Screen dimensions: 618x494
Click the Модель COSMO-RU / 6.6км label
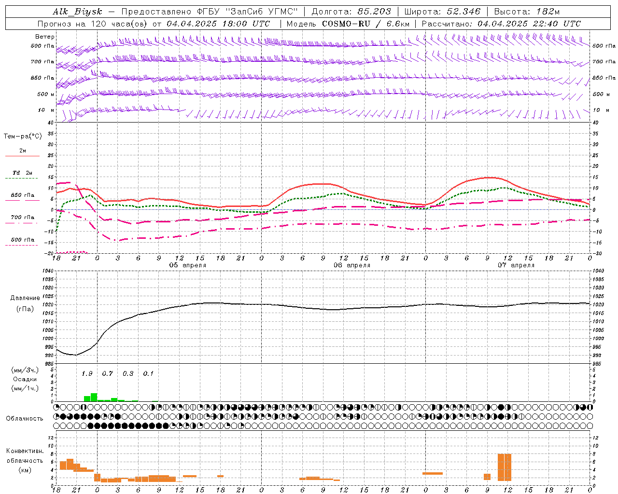348,24
